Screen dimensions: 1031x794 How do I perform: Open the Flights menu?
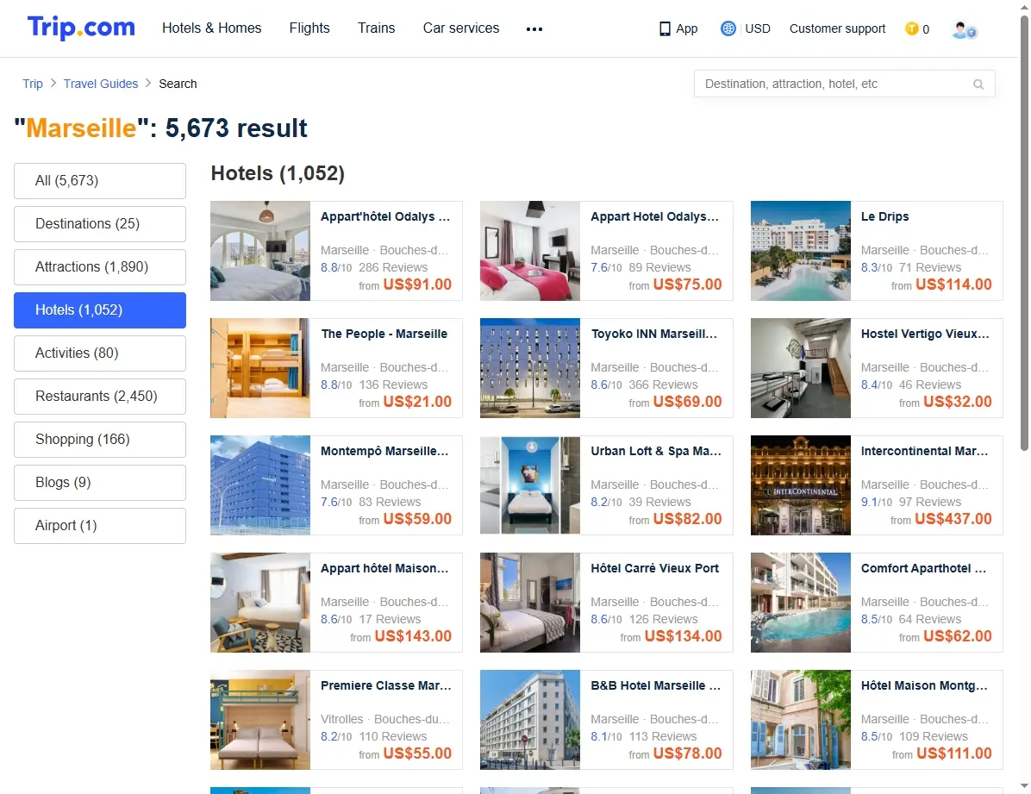point(309,28)
